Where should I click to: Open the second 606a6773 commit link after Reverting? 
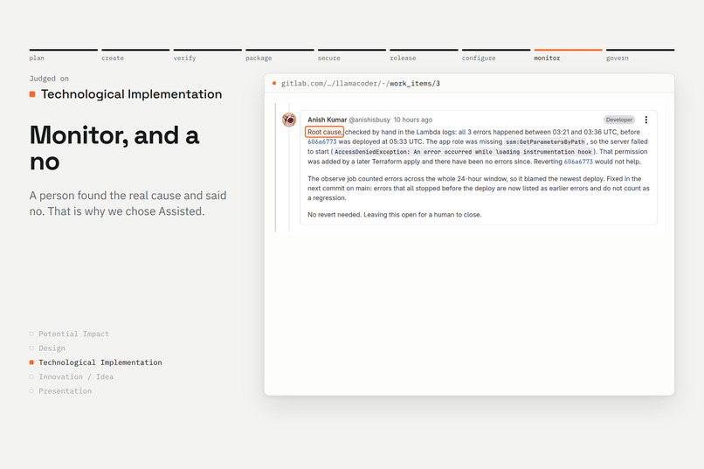[578, 162]
